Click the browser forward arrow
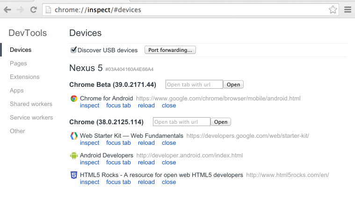The width and height of the screenshot is (355, 198). point(21,9)
